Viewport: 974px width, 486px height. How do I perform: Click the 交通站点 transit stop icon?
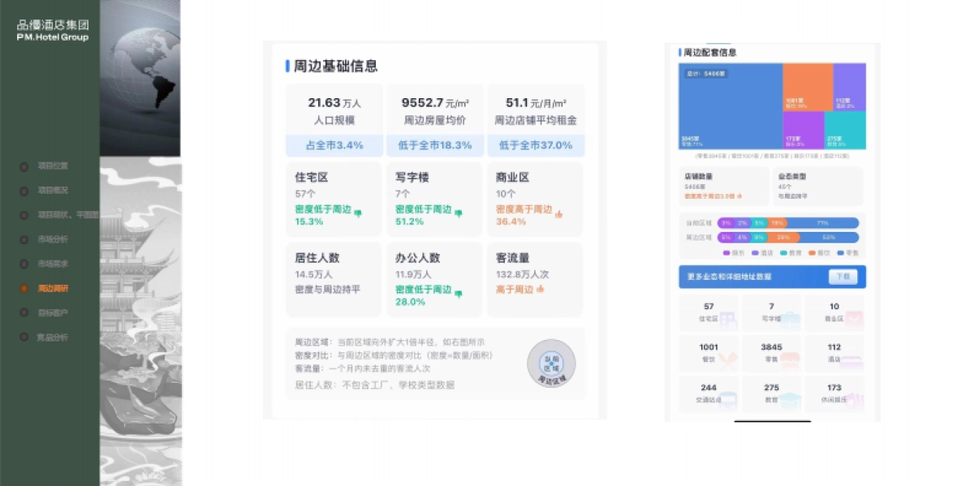(728, 398)
